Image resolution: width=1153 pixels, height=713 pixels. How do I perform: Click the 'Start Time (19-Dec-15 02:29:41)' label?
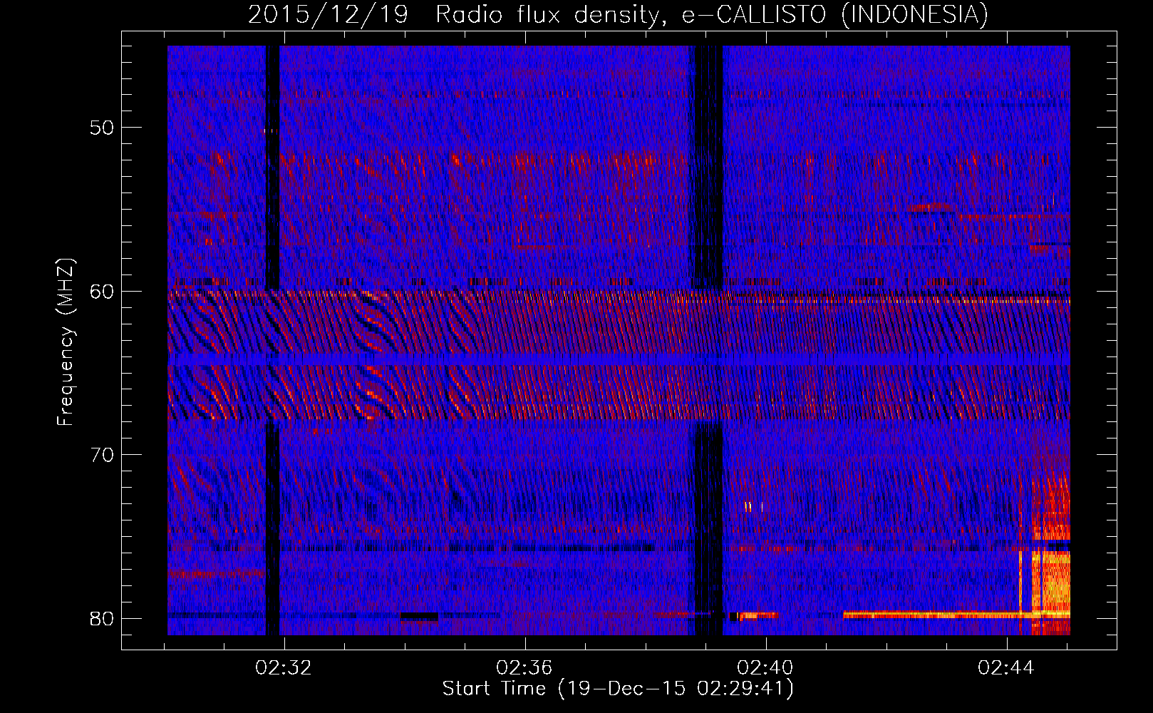618,689
